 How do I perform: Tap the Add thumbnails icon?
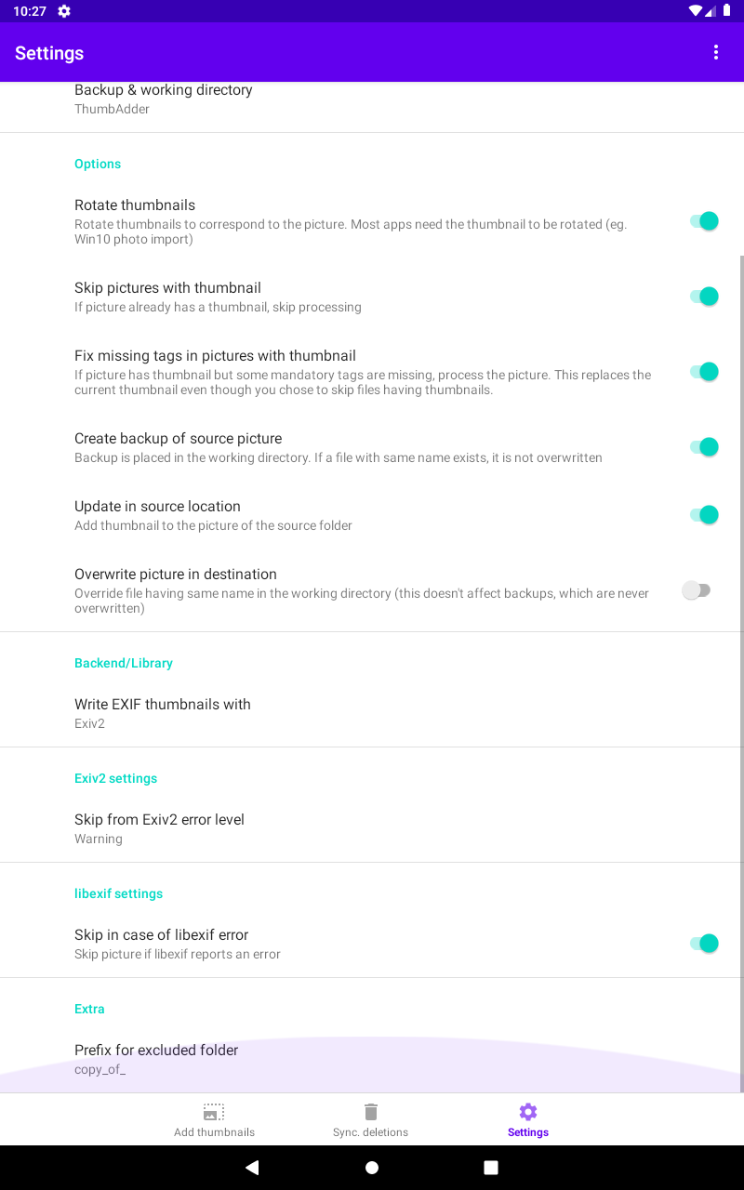[214, 1112]
